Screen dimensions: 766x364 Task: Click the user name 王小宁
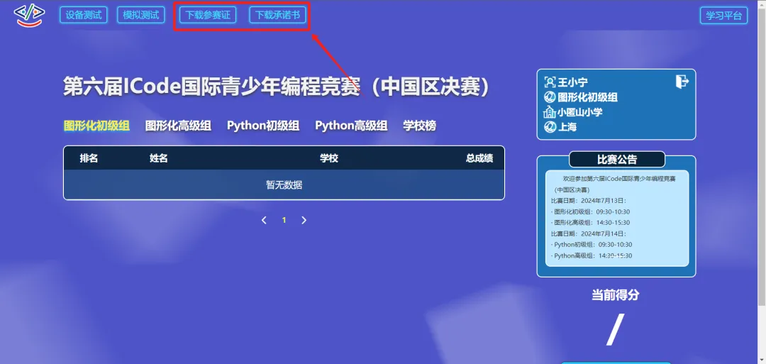573,82
